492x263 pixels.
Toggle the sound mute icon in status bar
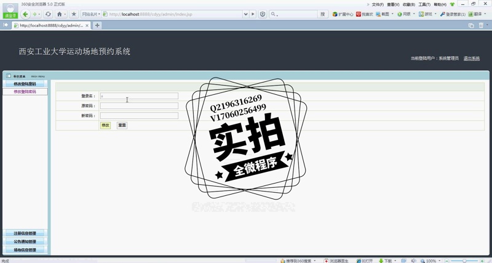413,261
